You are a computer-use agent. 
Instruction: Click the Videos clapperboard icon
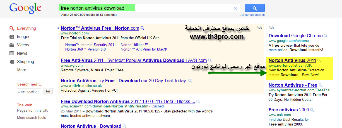tap(12, 45)
